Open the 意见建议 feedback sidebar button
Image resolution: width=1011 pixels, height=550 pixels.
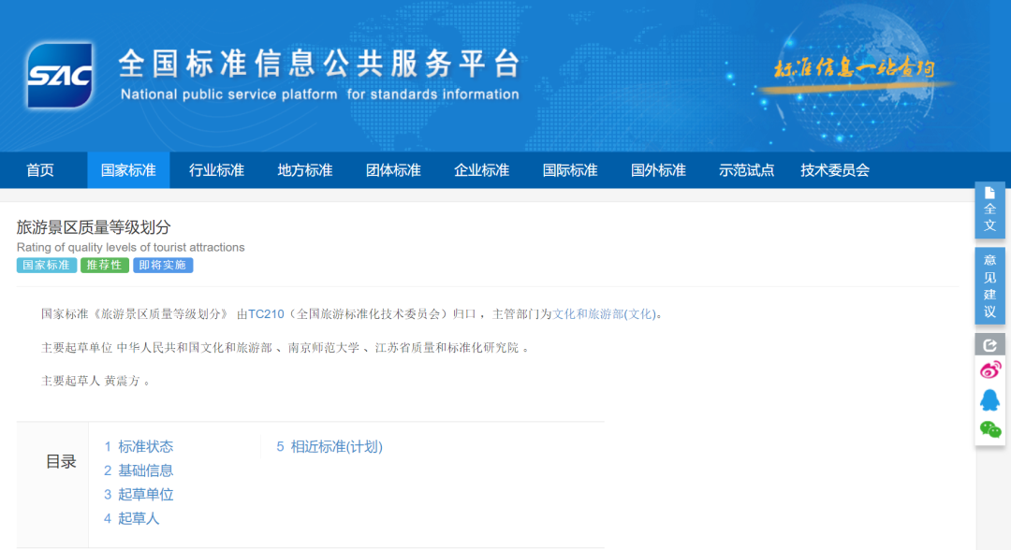[x=989, y=285]
